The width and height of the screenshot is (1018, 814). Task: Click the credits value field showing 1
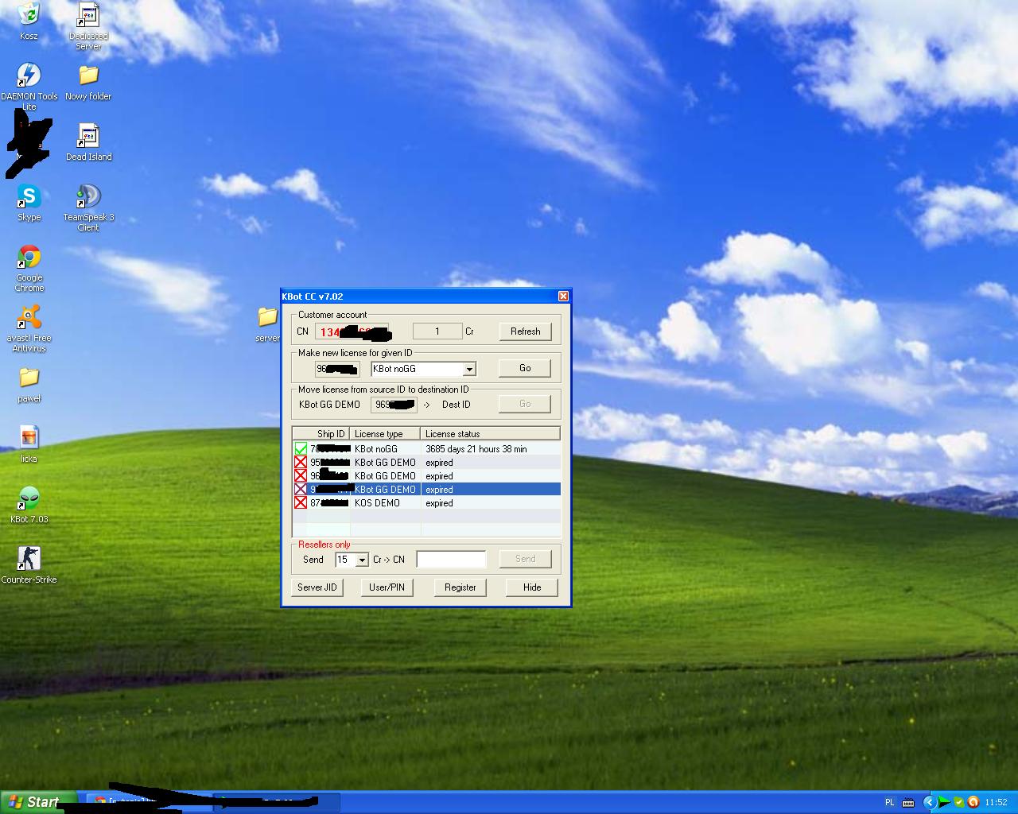[437, 331]
